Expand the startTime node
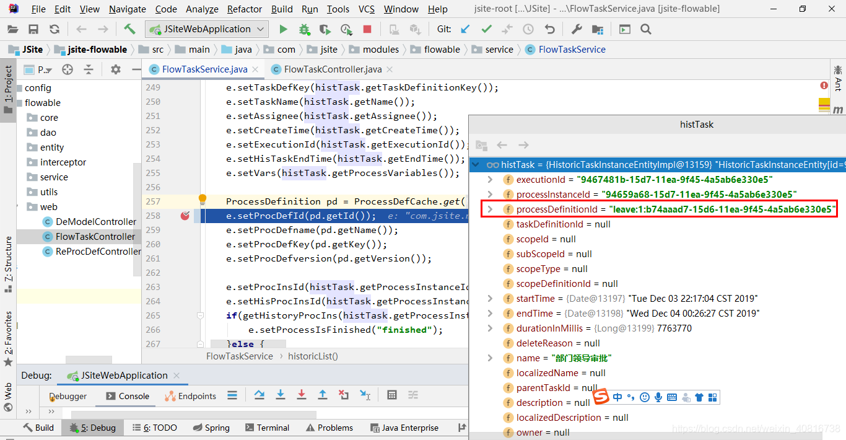846x440 pixels. pos(490,299)
